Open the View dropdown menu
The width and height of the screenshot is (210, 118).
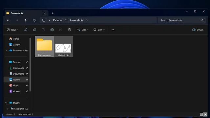pos(99,30)
